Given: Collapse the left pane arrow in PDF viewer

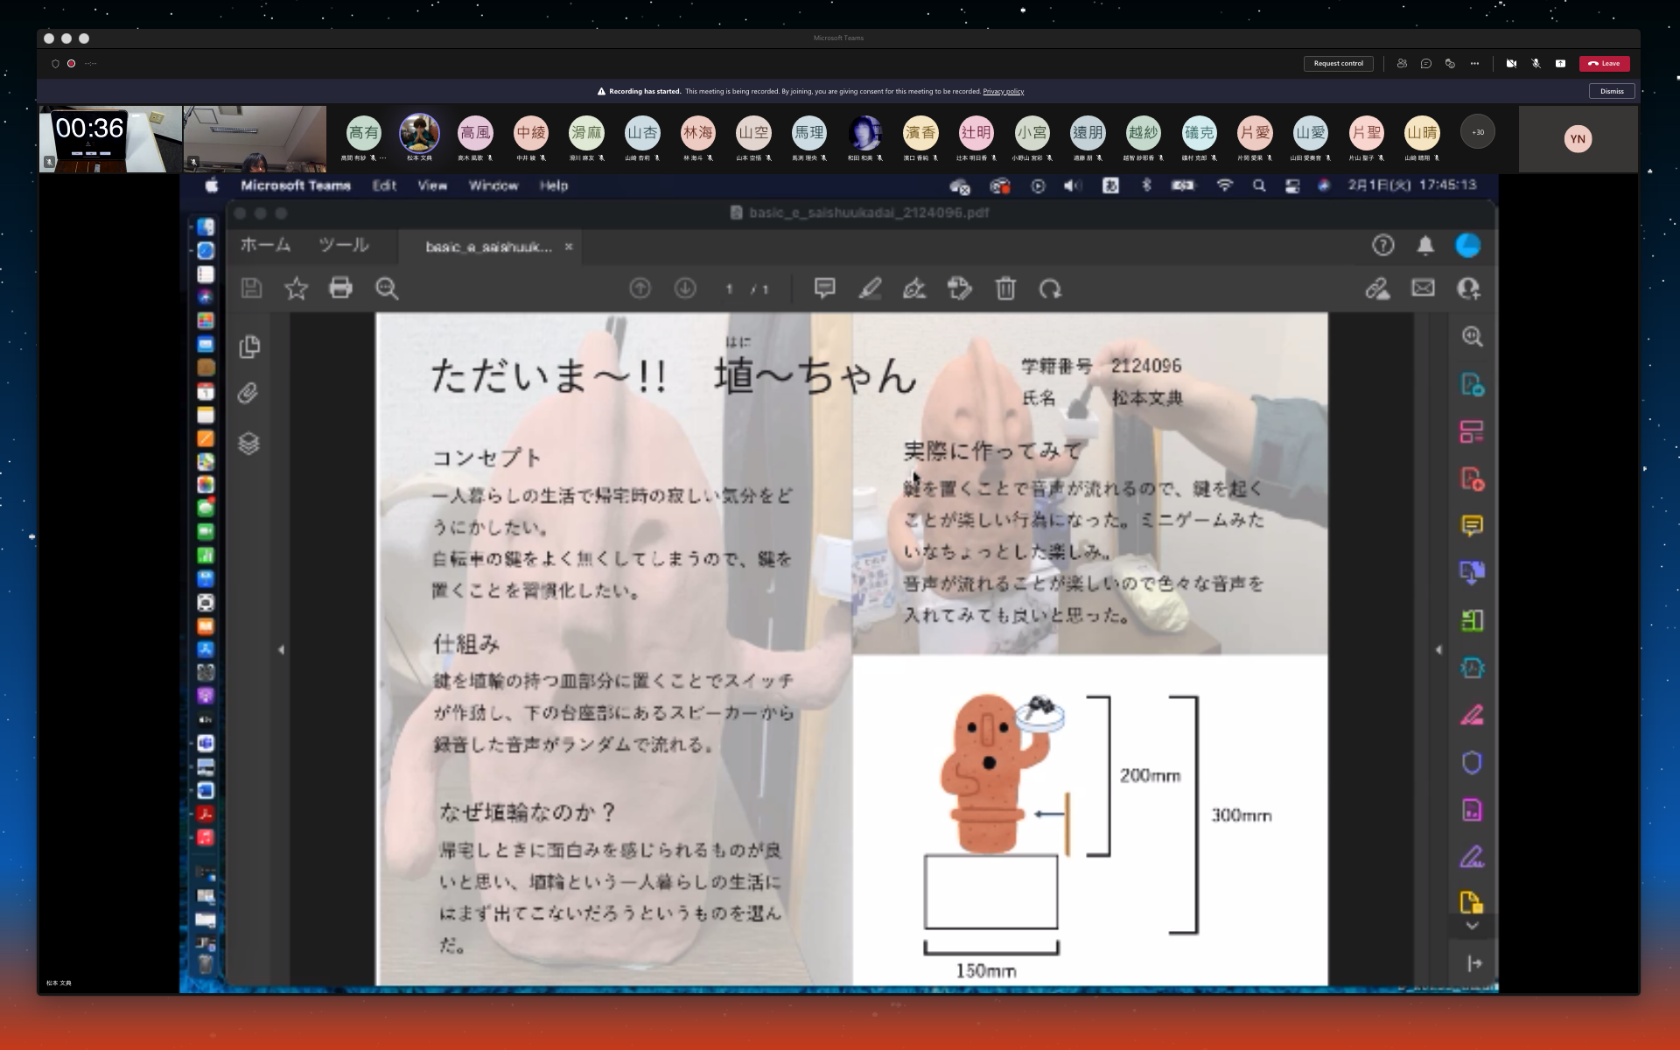Looking at the screenshot, I should click(281, 649).
